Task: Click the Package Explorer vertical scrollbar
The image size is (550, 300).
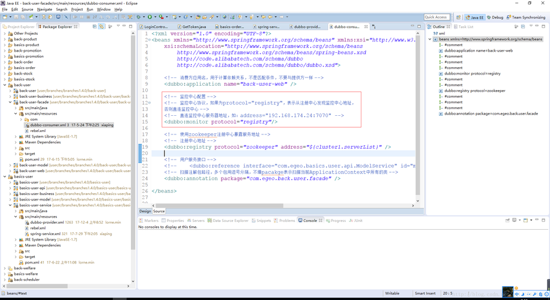Action: pyautogui.click(x=133, y=142)
